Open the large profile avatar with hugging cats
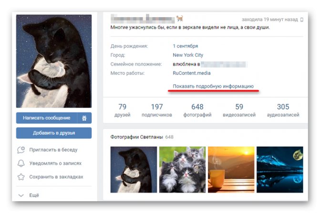Viewport: 320px width, 216px height. click(54, 61)
